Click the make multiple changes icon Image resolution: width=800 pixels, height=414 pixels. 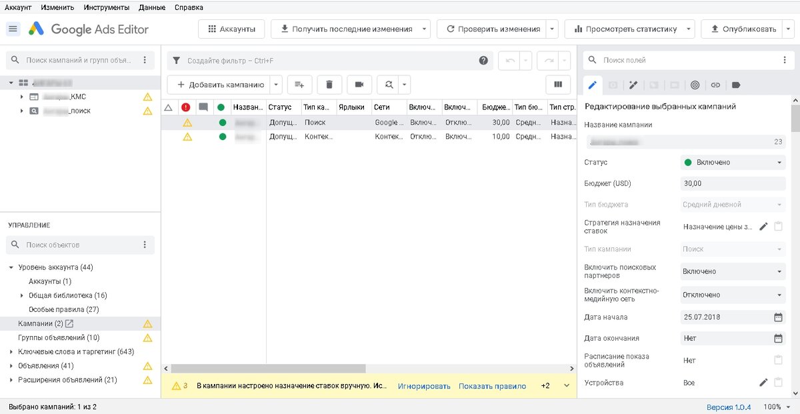(299, 85)
